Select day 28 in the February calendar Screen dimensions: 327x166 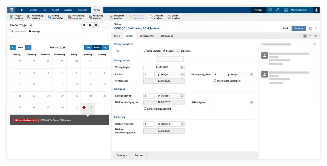(x=91, y=107)
